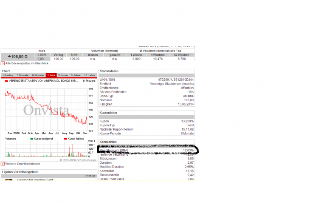Image resolution: width=327 pixels, height=205 pixels.
Task: Click red Kurse fallend legend swatch
Action: point(65,139)
